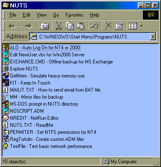This screenshot has height=167, width=161.
Task: Select the PERMITER shortcut icon
Action: [6, 132]
